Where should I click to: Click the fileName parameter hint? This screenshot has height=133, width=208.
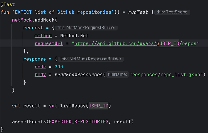click(117, 75)
